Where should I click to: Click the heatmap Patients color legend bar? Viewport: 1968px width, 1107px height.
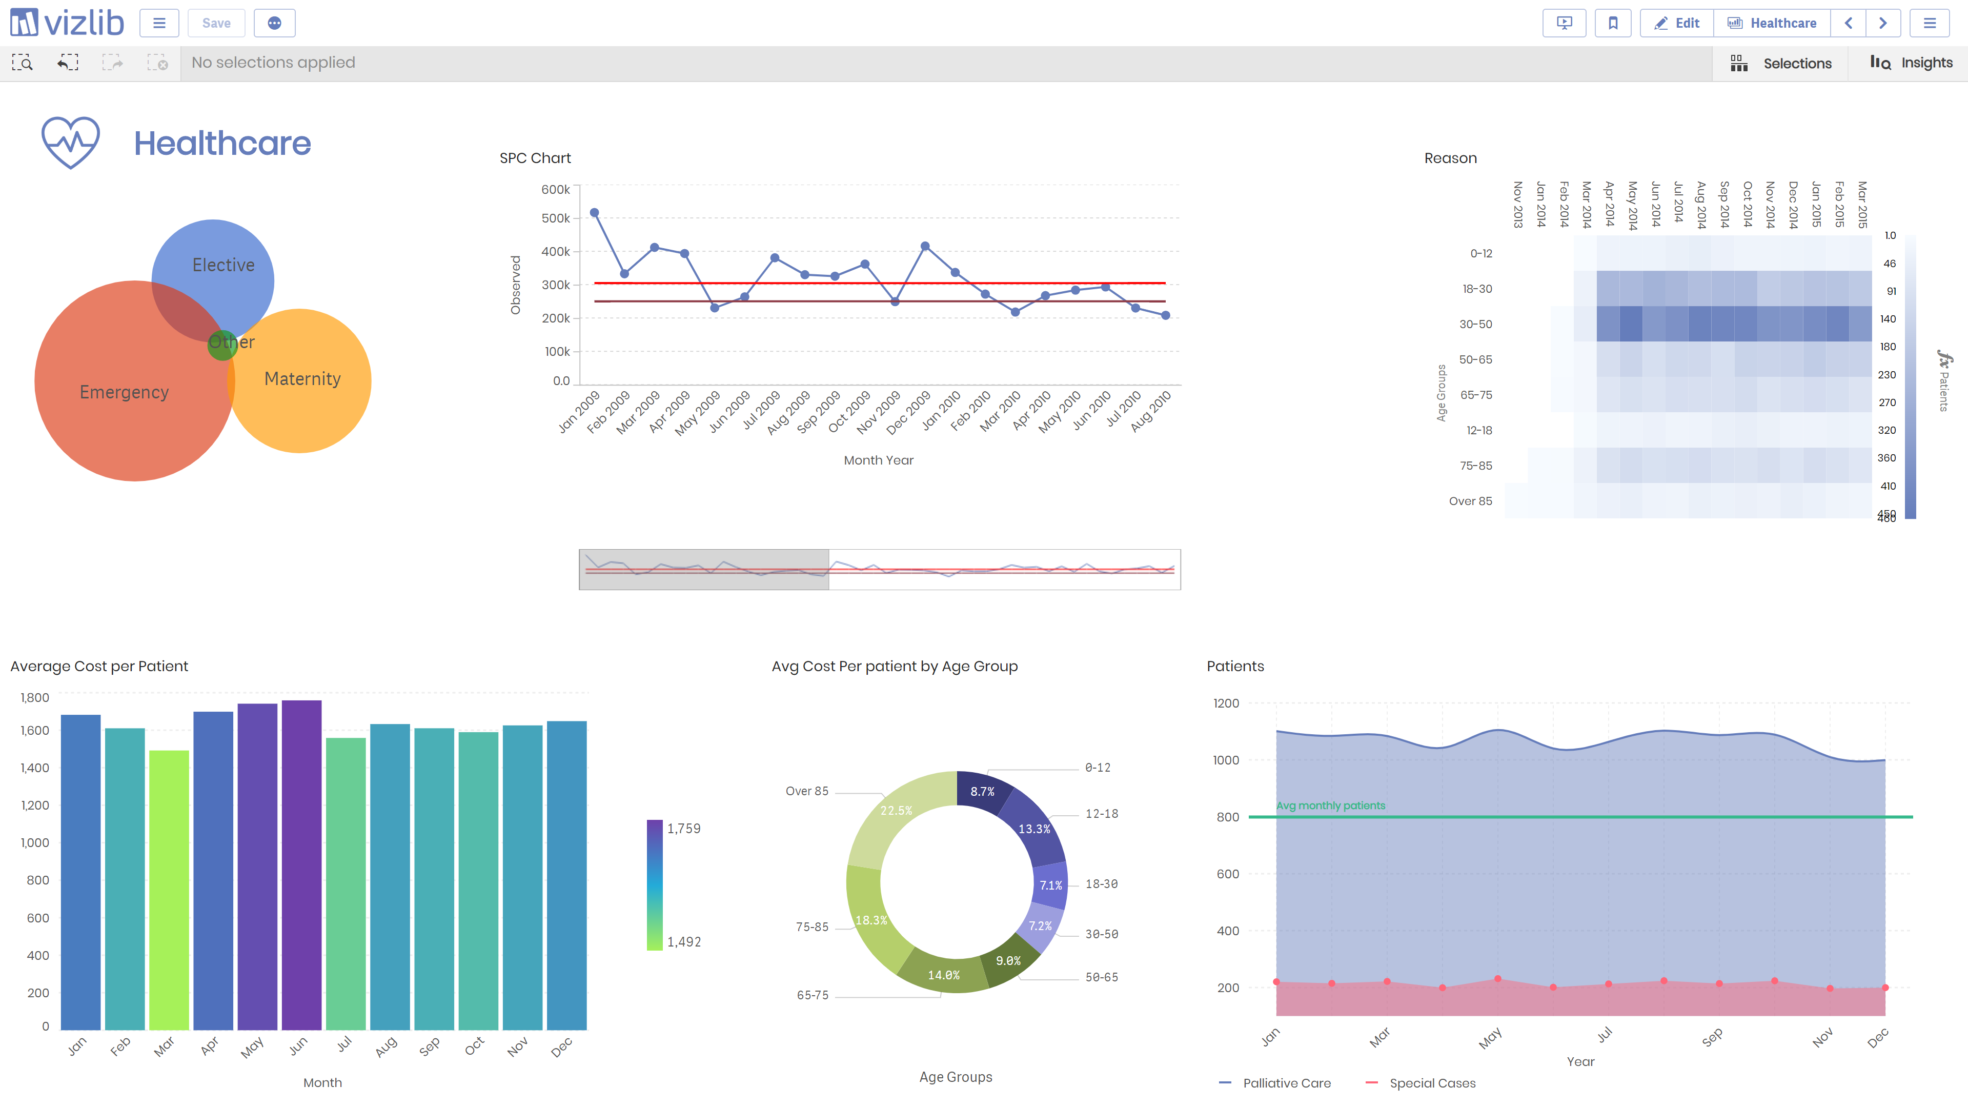[1910, 377]
